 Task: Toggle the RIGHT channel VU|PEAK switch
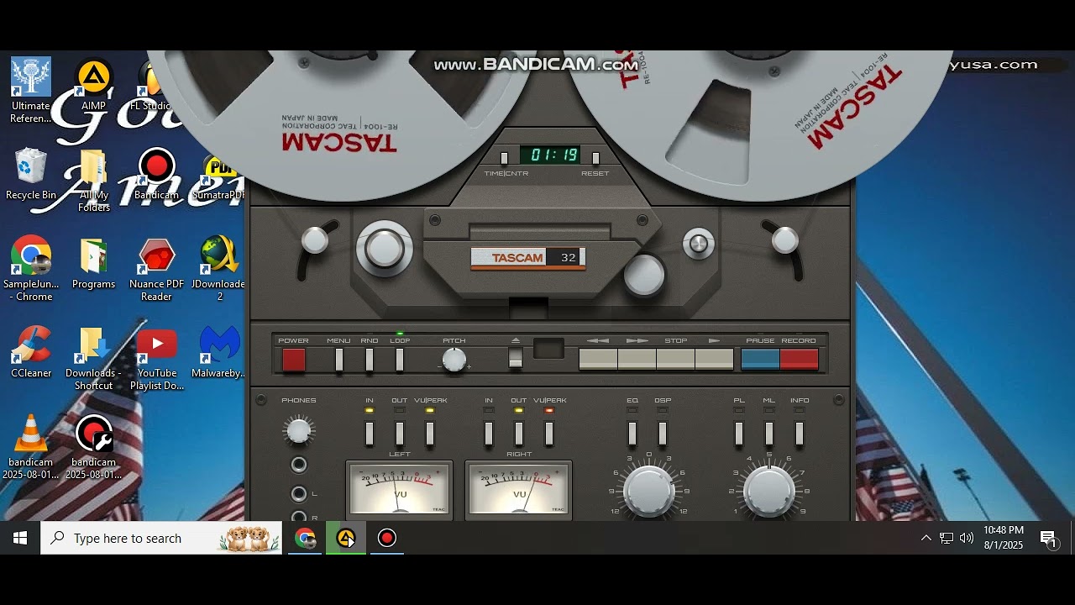point(549,434)
